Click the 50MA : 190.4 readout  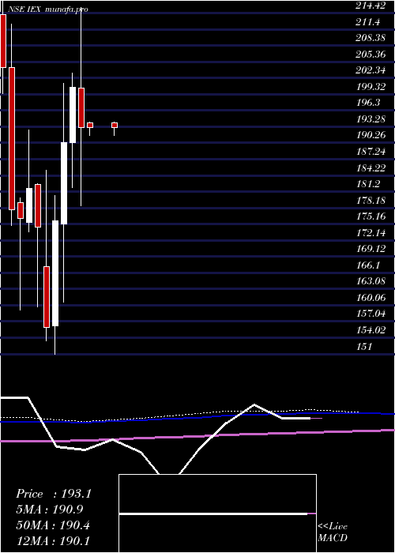[x=53, y=525]
